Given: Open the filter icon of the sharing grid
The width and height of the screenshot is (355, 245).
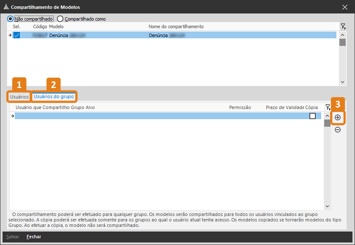Looking at the screenshot, I should [328, 107].
